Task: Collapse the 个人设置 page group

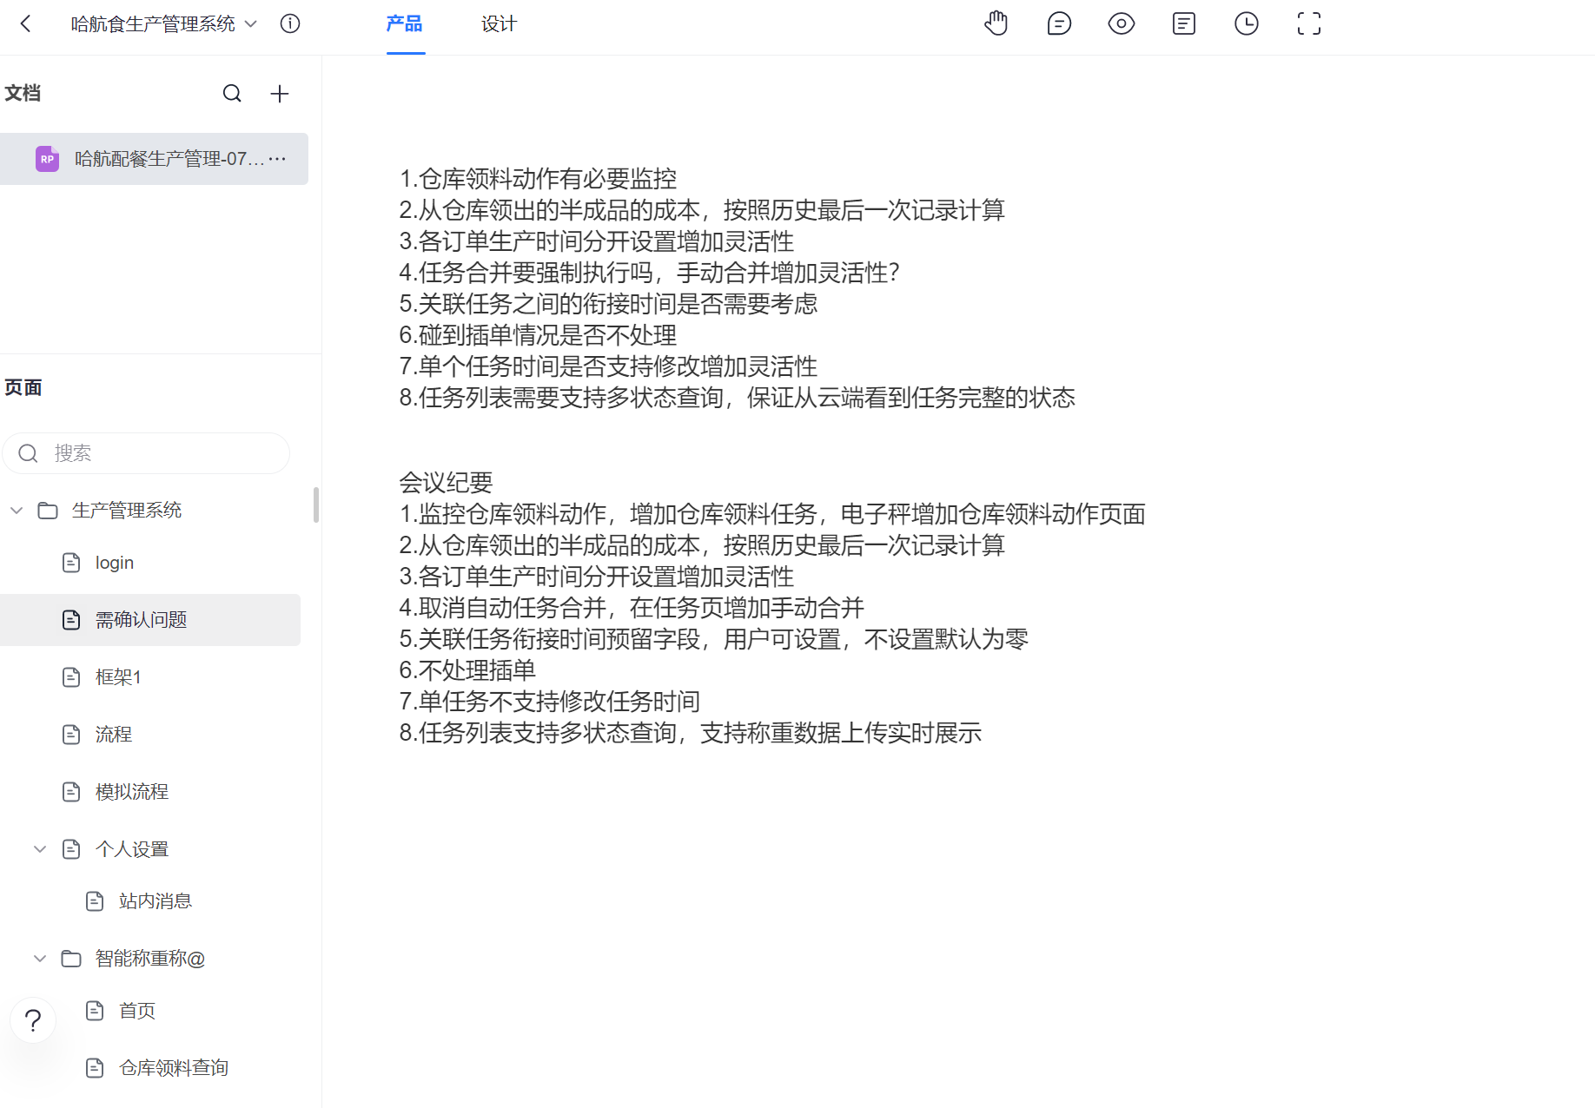Action: coord(40,849)
